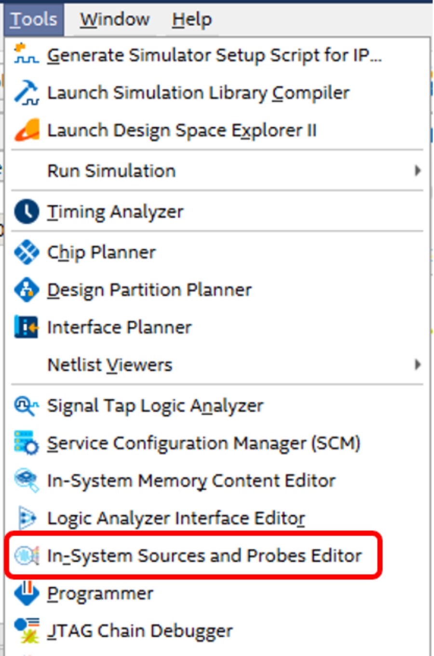The width and height of the screenshot is (434, 656).
Task: Choose the Netlist Viewers entry
Action: [109, 365]
